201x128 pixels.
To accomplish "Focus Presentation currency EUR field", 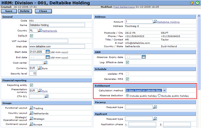I will tap(33, 91).
